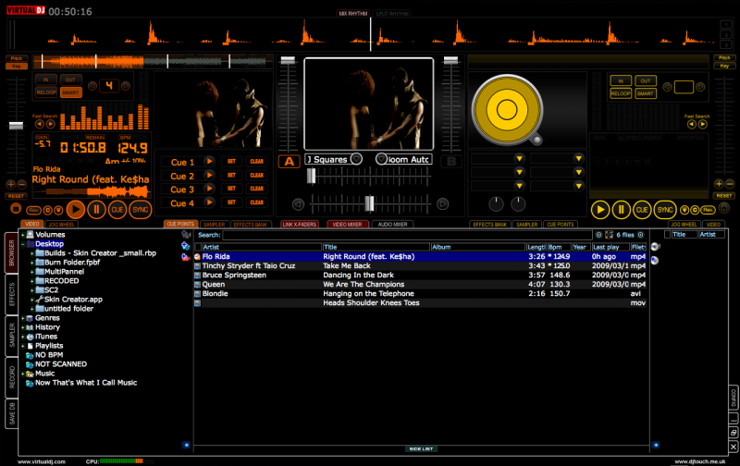Play the yellow right deck

[600, 209]
